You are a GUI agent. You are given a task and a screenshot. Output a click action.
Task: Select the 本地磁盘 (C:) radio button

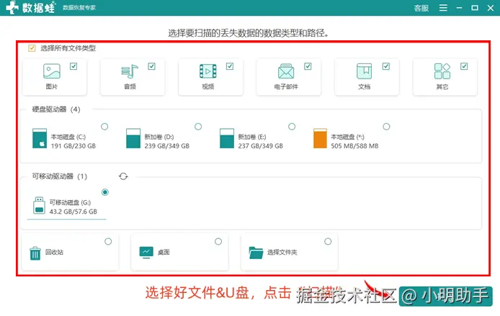click(104, 127)
